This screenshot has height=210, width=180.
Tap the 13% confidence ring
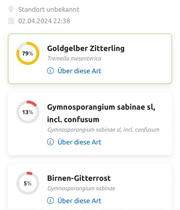tap(28, 112)
